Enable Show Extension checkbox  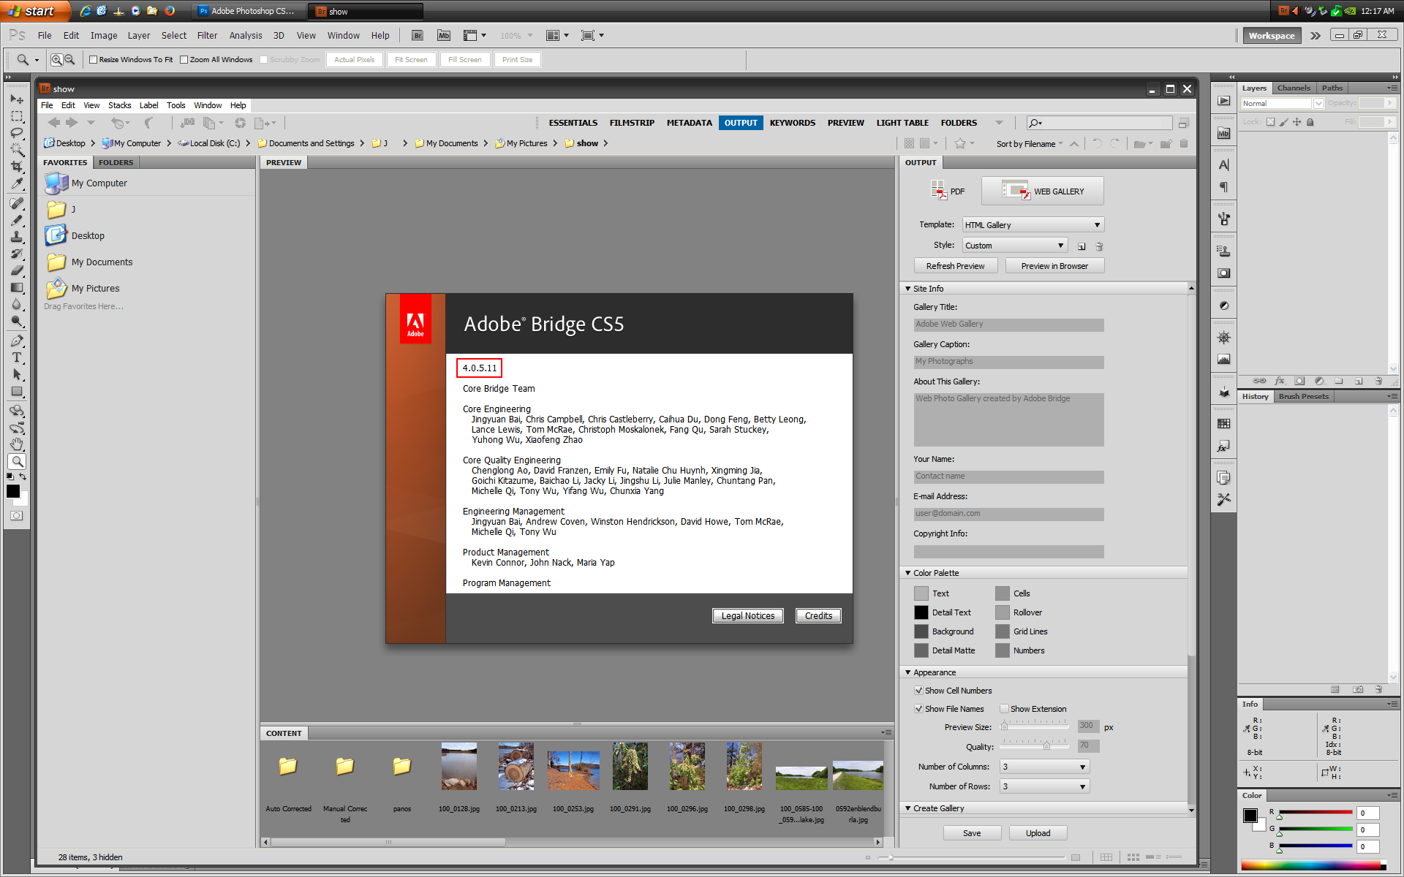[x=1004, y=708]
